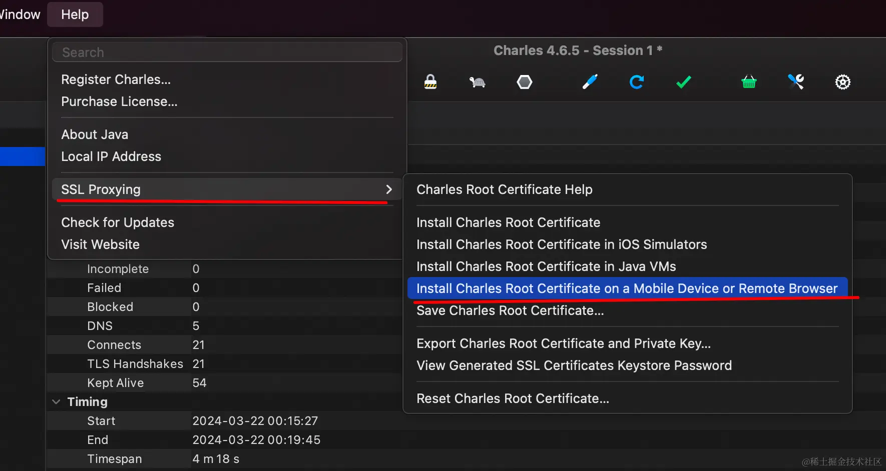This screenshot has width=886, height=471.
Task: Select the TLS Handshakes row
Action: (x=225, y=364)
